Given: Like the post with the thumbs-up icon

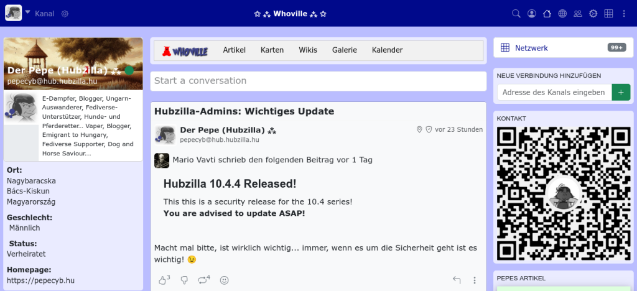Looking at the screenshot, I should click(164, 280).
